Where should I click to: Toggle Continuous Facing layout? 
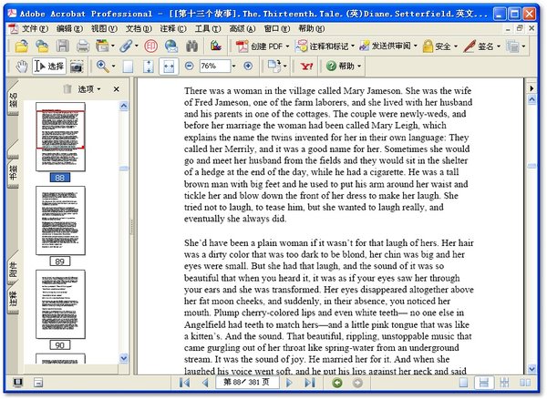click(x=504, y=383)
